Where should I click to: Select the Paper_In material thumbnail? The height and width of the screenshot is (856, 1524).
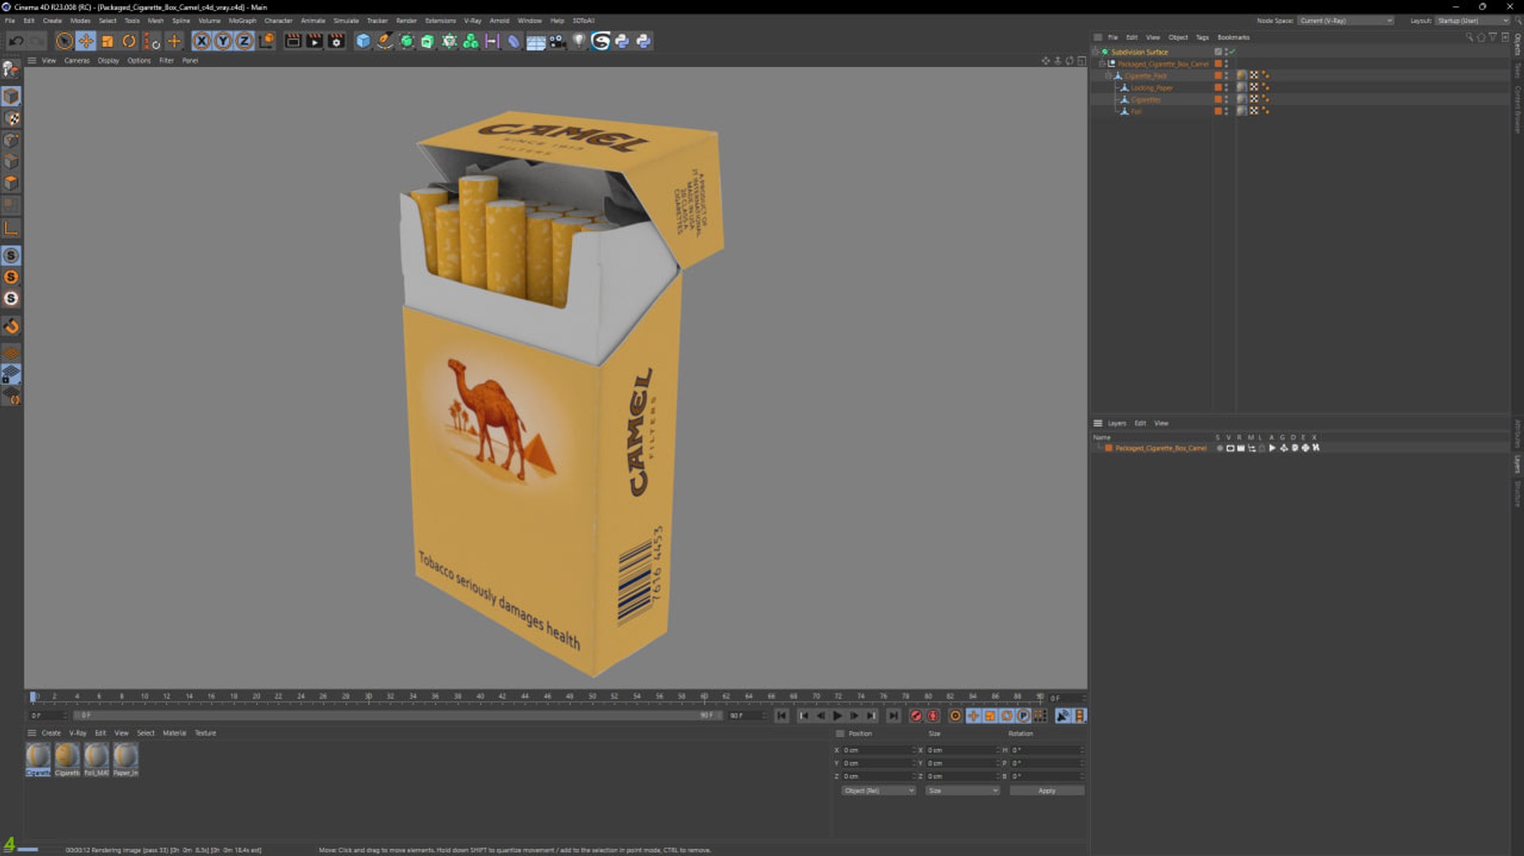tap(125, 759)
